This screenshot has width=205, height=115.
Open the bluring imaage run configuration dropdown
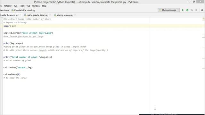point(169,10)
